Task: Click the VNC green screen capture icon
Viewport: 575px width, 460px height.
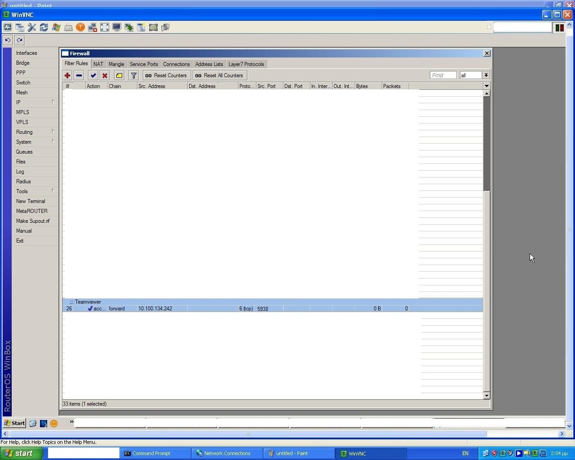Action: pyautogui.click(x=153, y=27)
